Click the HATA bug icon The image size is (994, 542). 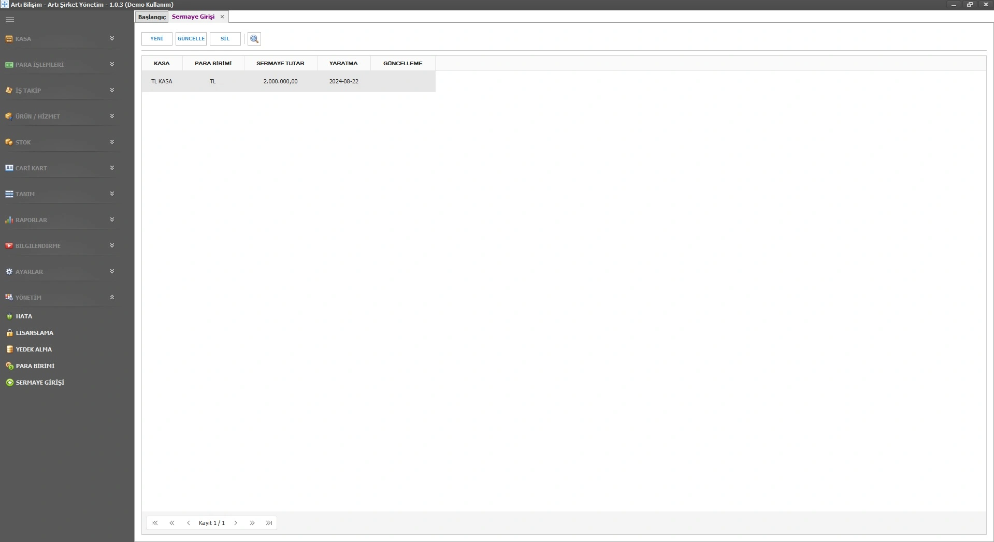pyautogui.click(x=9, y=316)
